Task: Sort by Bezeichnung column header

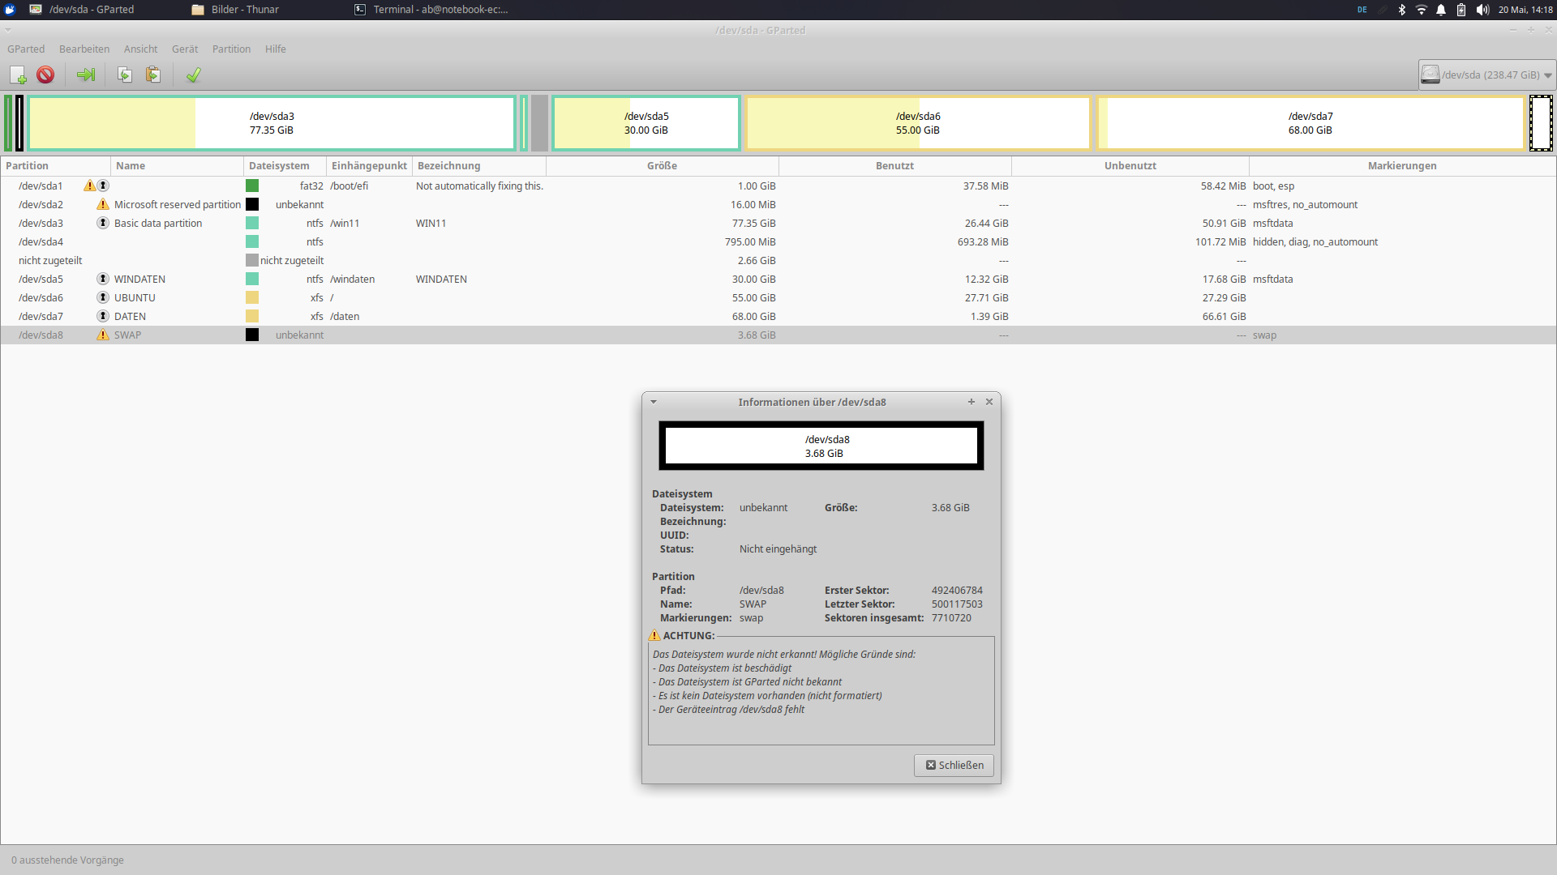Action: pyautogui.click(x=478, y=166)
